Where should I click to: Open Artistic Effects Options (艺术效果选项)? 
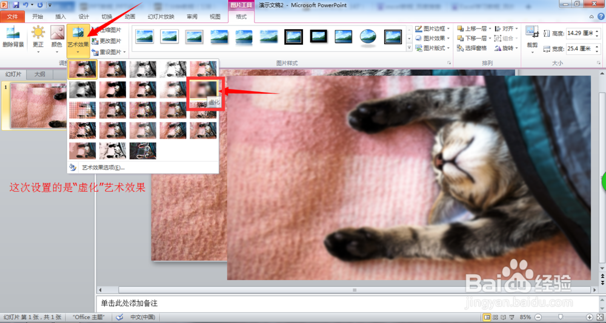click(x=103, y=168)
